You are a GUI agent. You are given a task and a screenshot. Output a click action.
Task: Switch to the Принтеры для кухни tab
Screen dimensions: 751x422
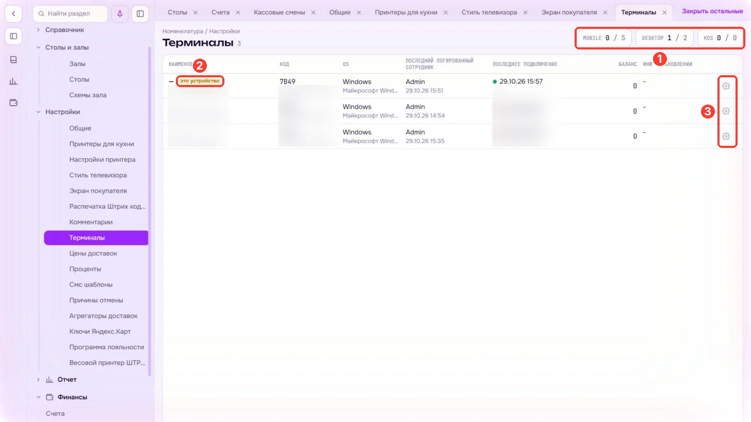tap(406, 12)
